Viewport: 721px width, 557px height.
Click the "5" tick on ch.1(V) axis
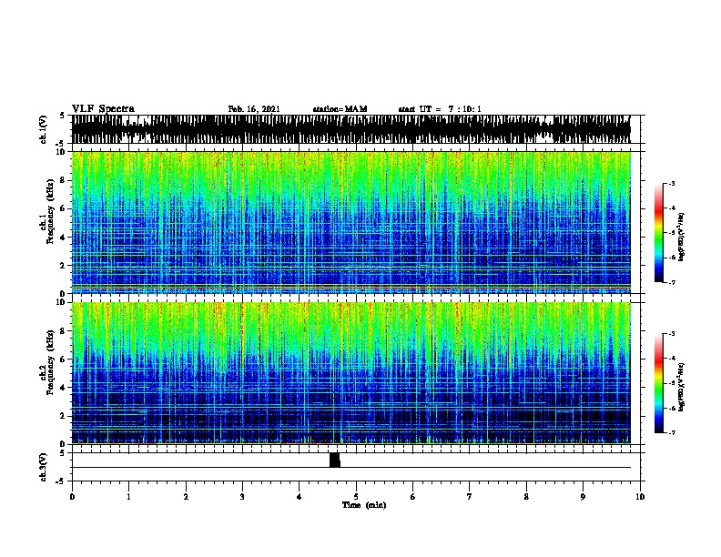[62, 116]
